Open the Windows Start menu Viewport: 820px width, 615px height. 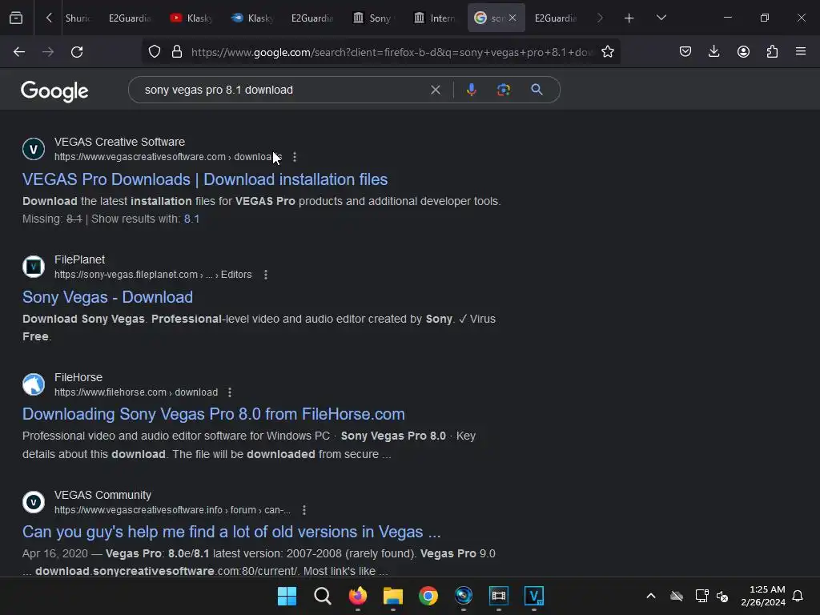click(x=287, y=596)
